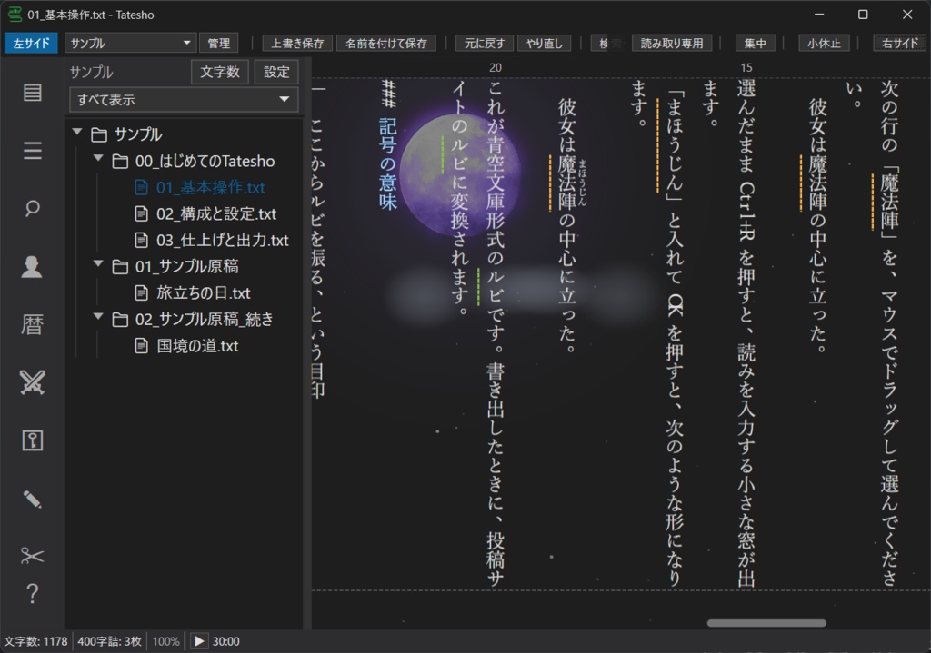Click the 30:00 timer text
The width and height of the screenshot is (931, 653).
tap(226, 641)
